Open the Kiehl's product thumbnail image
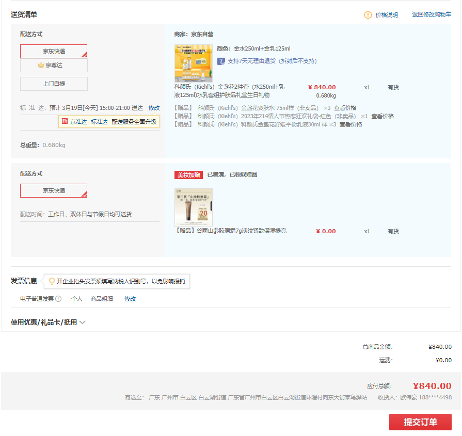The height and width of the screenshot is (436, 462). tap(194, 63)
